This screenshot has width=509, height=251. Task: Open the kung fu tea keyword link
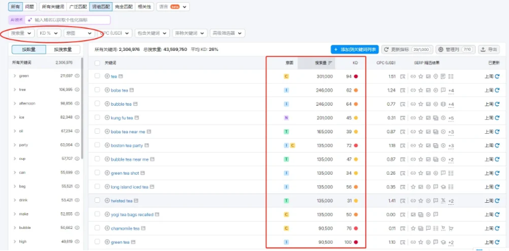122,118
